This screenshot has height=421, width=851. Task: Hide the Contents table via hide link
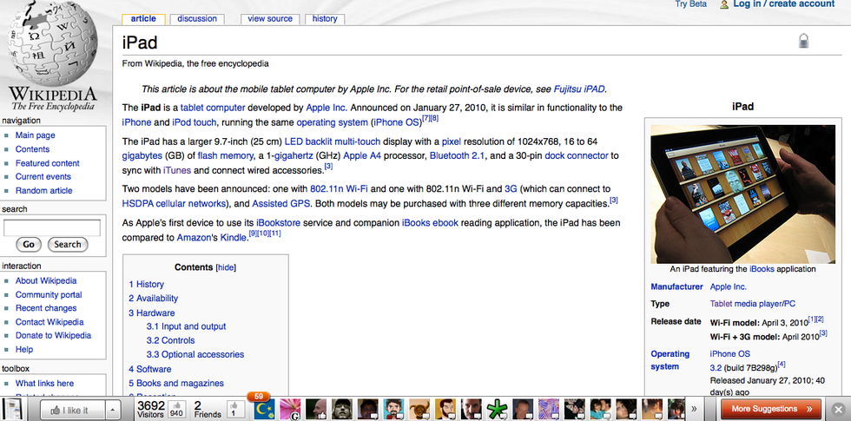click(226, 267)
